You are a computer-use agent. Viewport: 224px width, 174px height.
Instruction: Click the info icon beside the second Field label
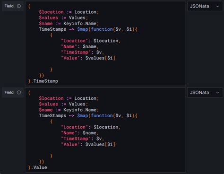19,93
